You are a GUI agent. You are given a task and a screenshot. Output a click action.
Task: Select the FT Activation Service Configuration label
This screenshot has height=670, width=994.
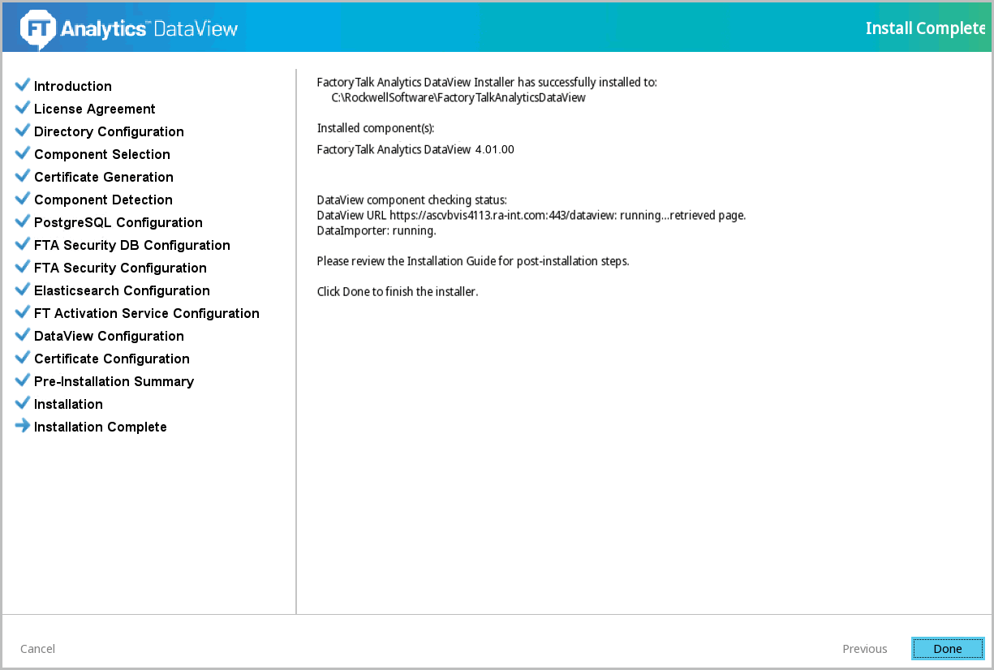tap(147, 313)
